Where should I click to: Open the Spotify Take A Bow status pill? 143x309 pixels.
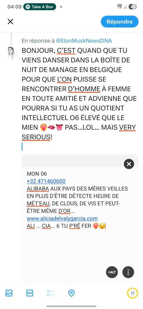(x=40, y=7)
